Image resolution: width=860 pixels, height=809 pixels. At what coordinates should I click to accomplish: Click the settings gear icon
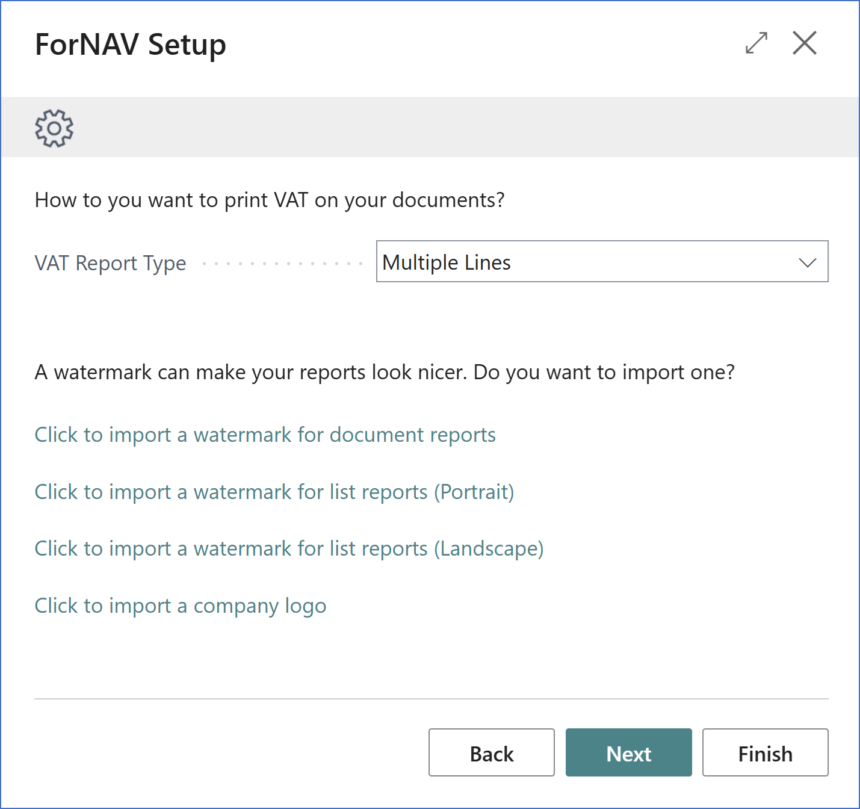tap(54, 128)
